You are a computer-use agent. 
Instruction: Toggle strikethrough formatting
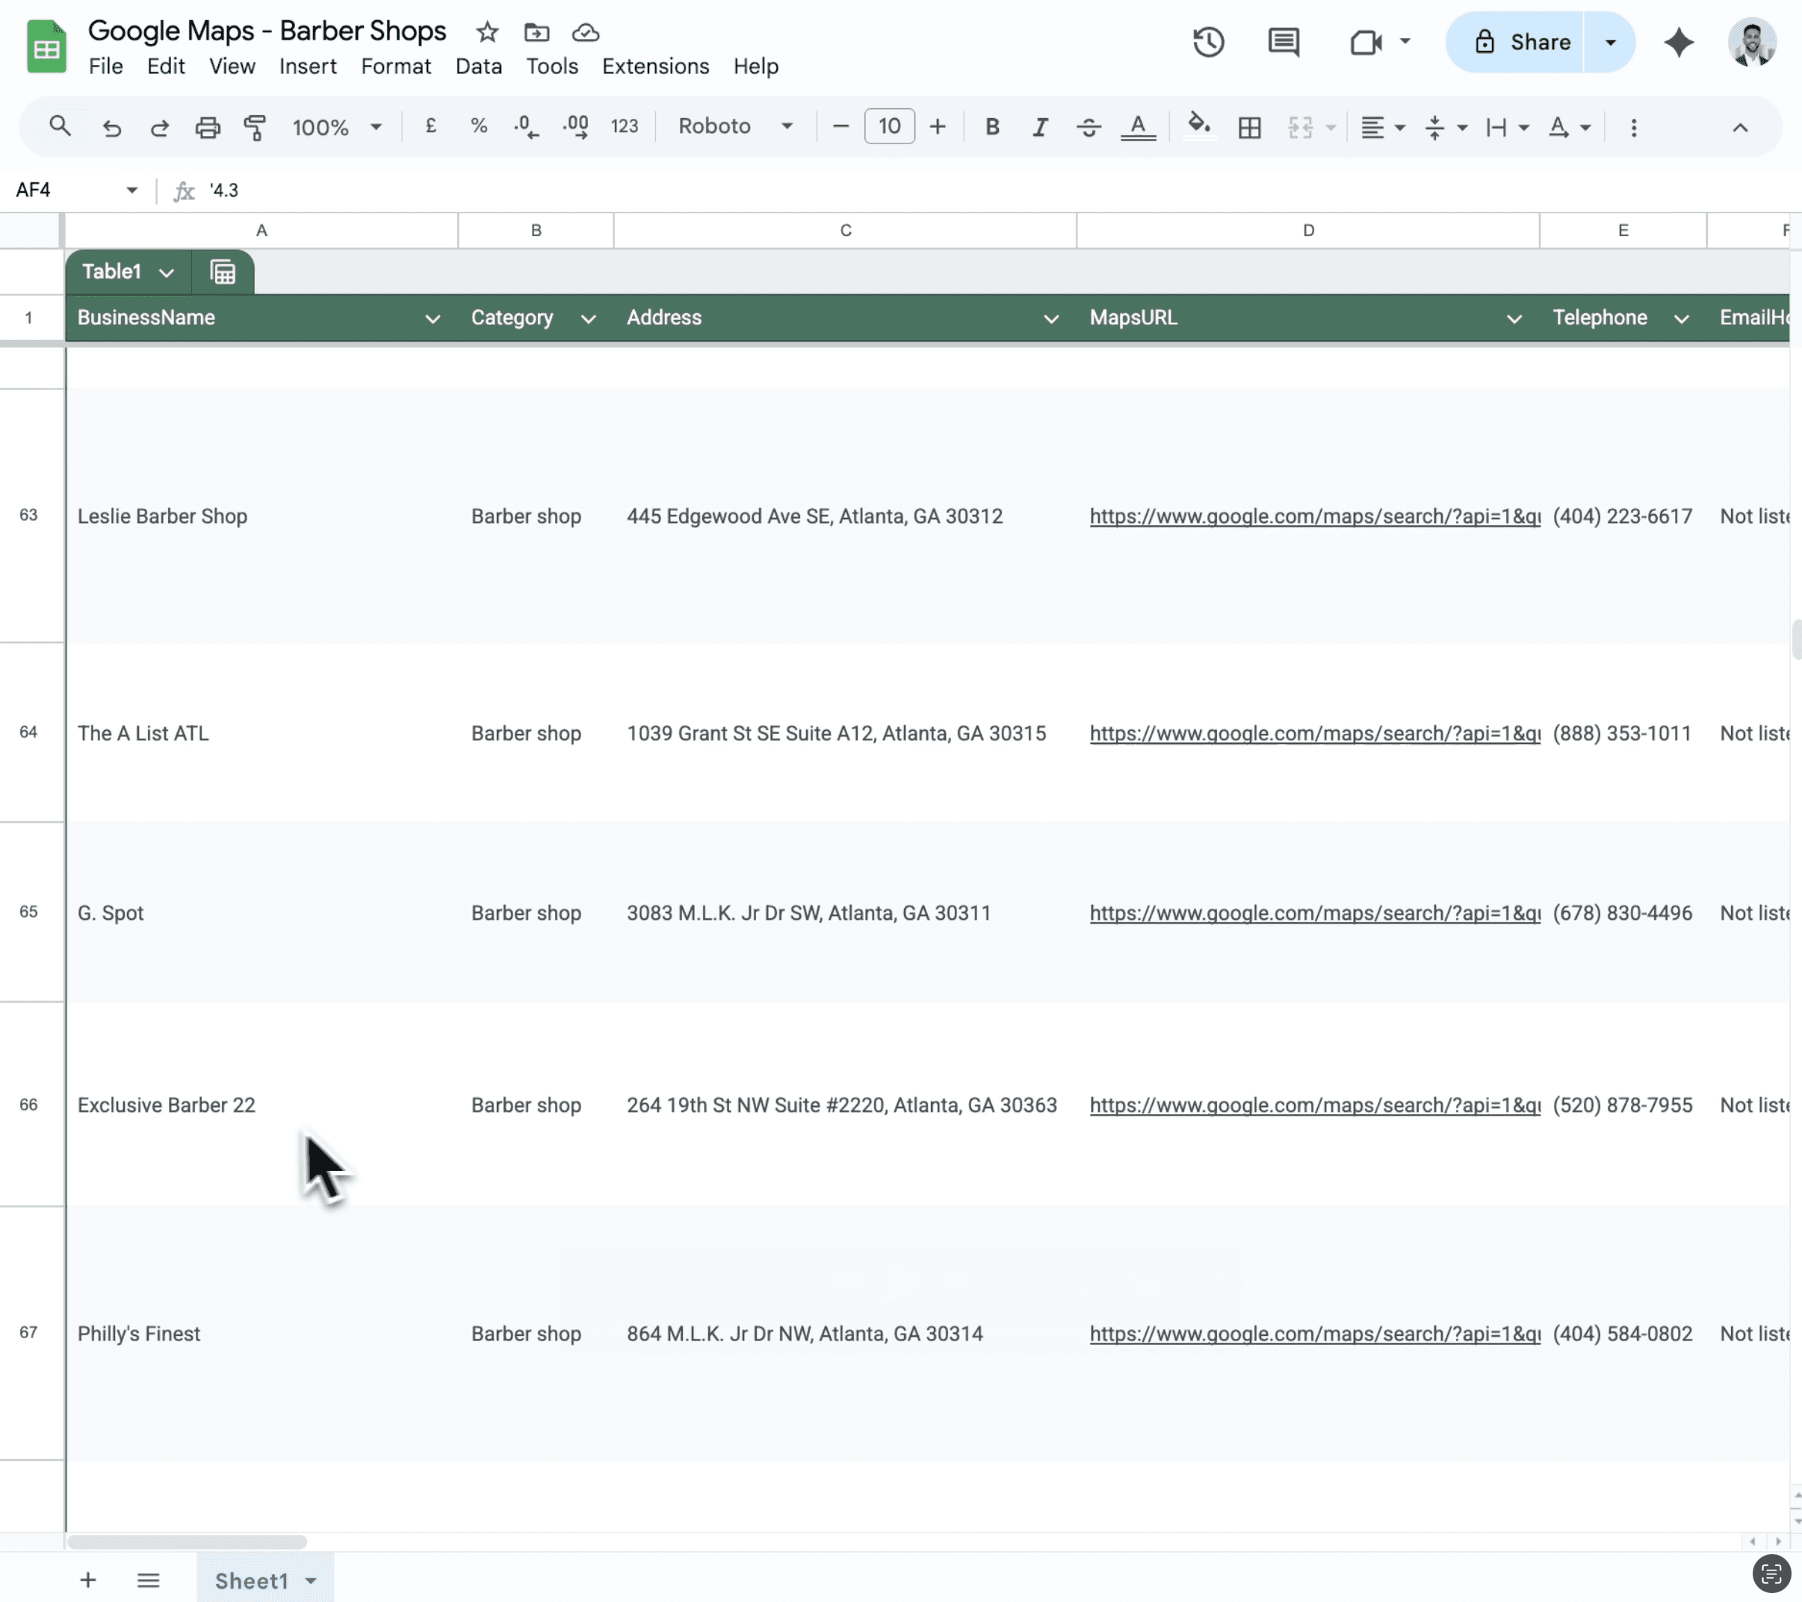click(x=1088, y=127)
